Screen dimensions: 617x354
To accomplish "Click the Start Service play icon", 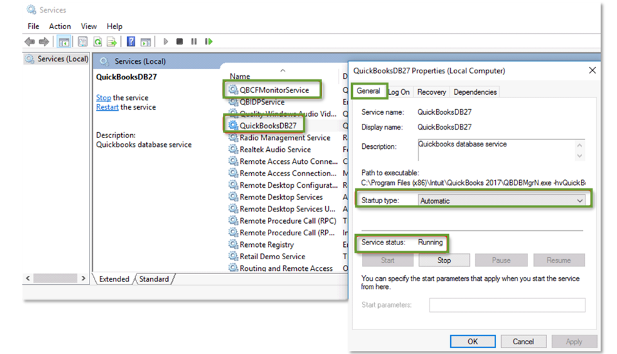I will coord(166,41).
